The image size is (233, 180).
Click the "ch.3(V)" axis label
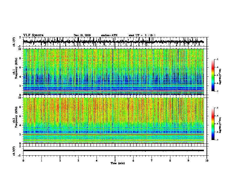(14, 151)
